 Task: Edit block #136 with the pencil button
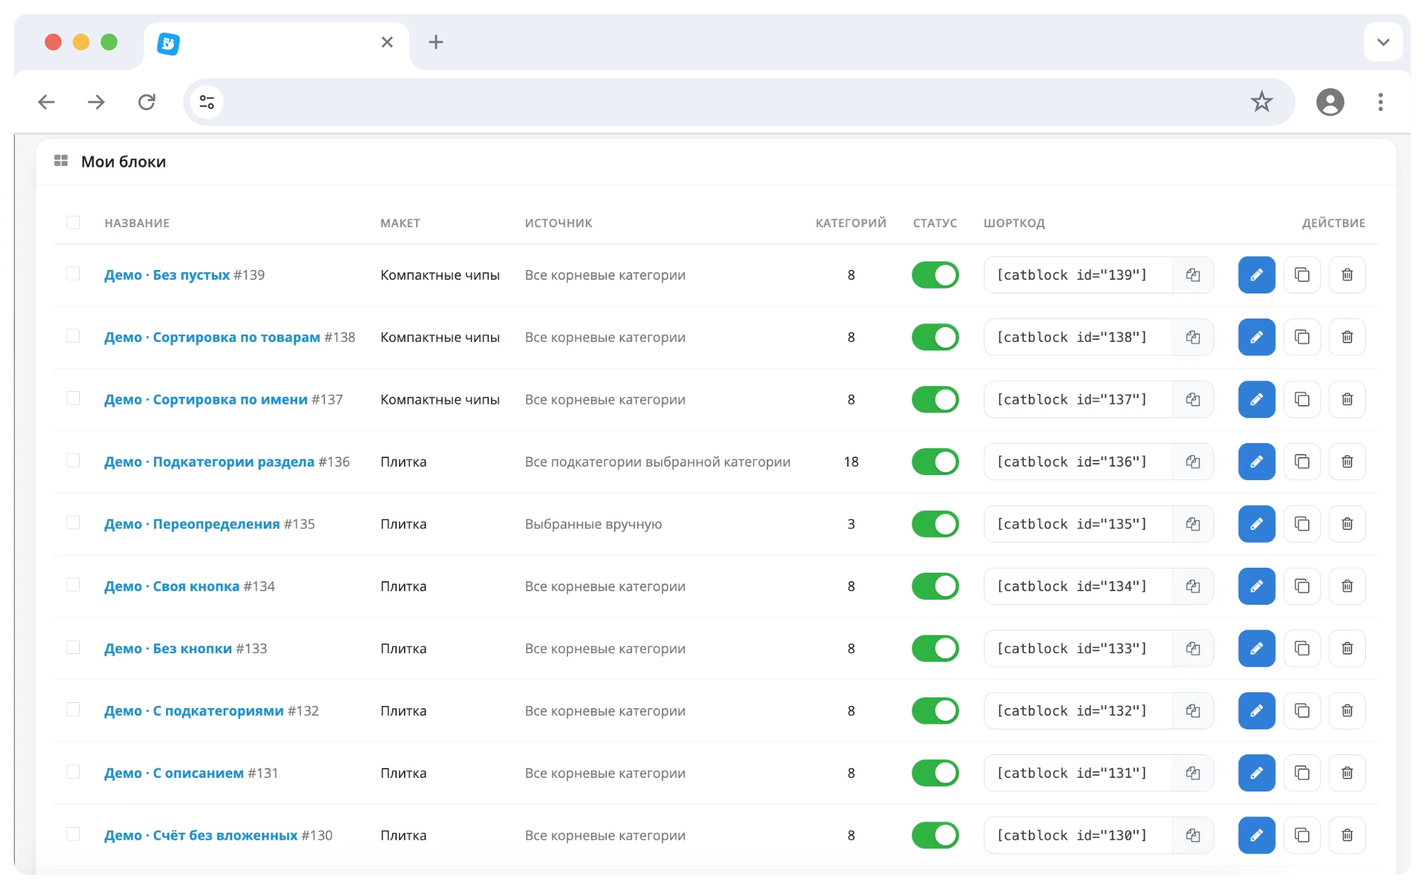pos(1256,462)
